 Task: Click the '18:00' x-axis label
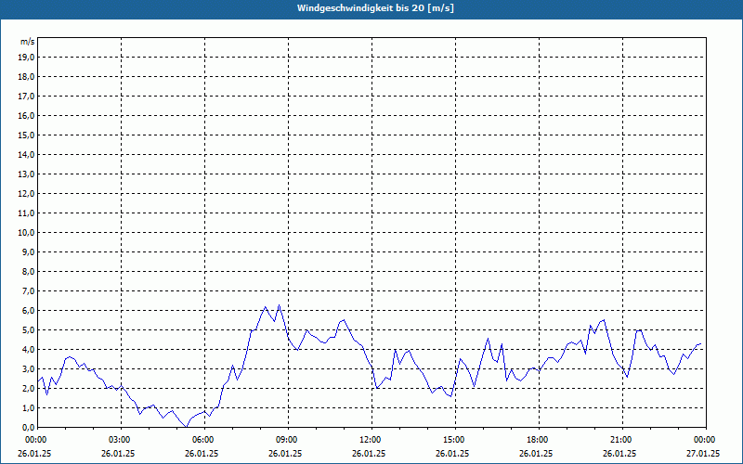(540, 440)
